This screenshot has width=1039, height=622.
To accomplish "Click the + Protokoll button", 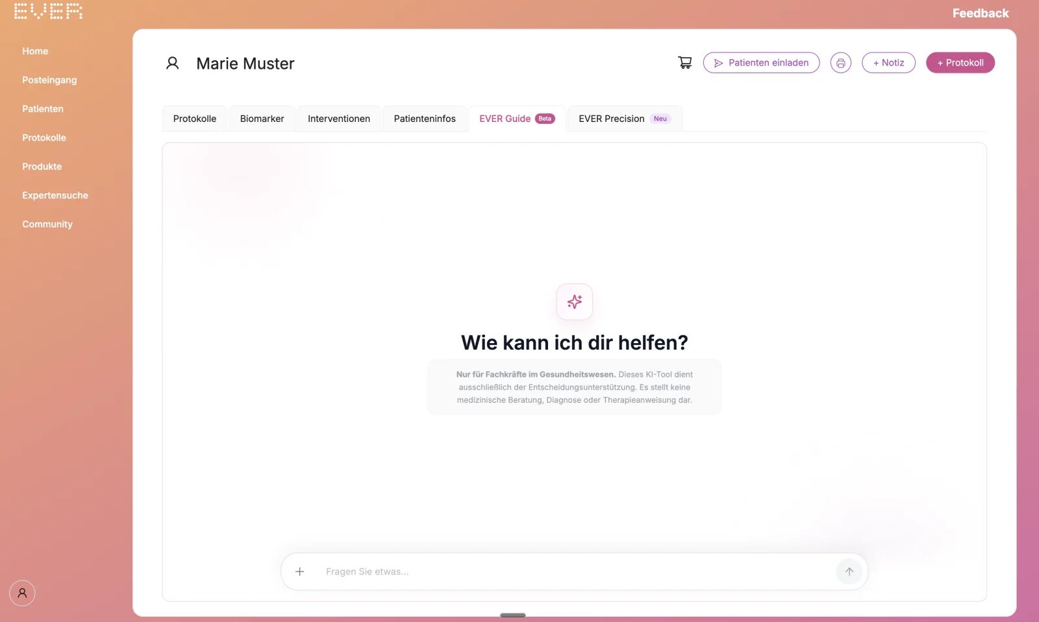I will click(x=960, y=63).
